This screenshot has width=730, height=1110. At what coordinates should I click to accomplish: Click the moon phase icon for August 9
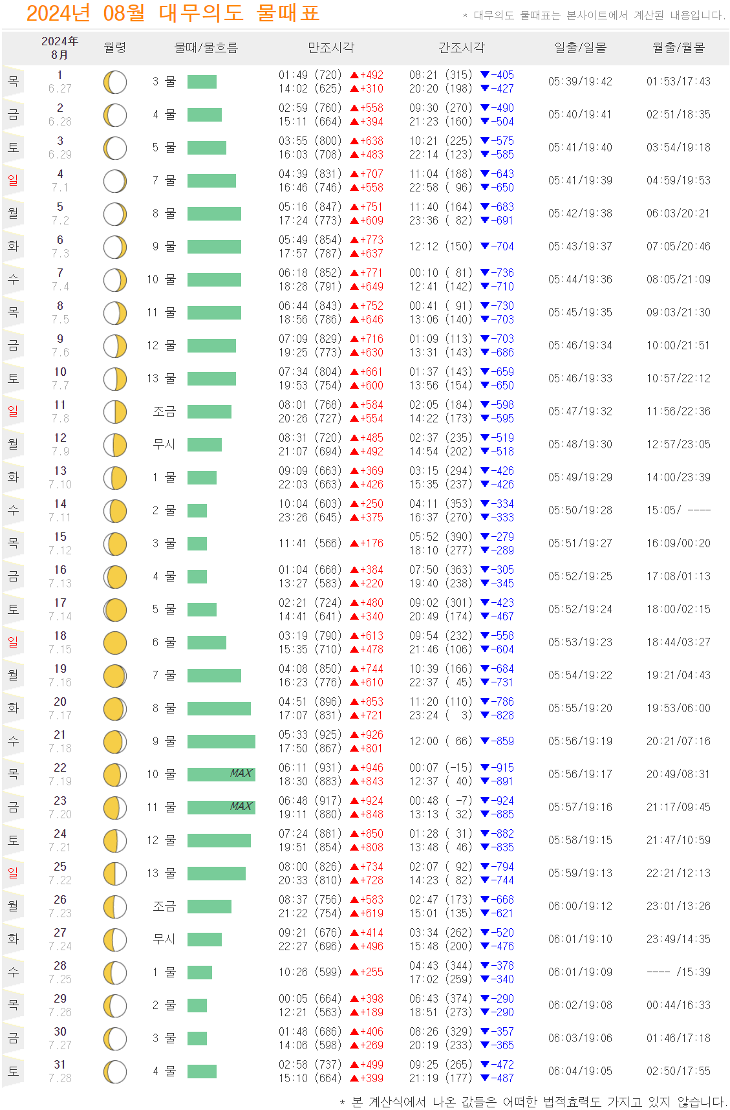[x=115, y=346]
